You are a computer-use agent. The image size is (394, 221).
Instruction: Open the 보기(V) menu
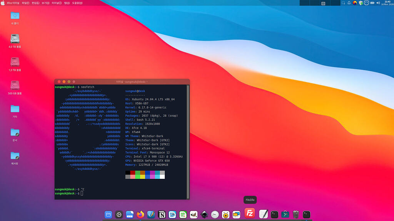46,3
